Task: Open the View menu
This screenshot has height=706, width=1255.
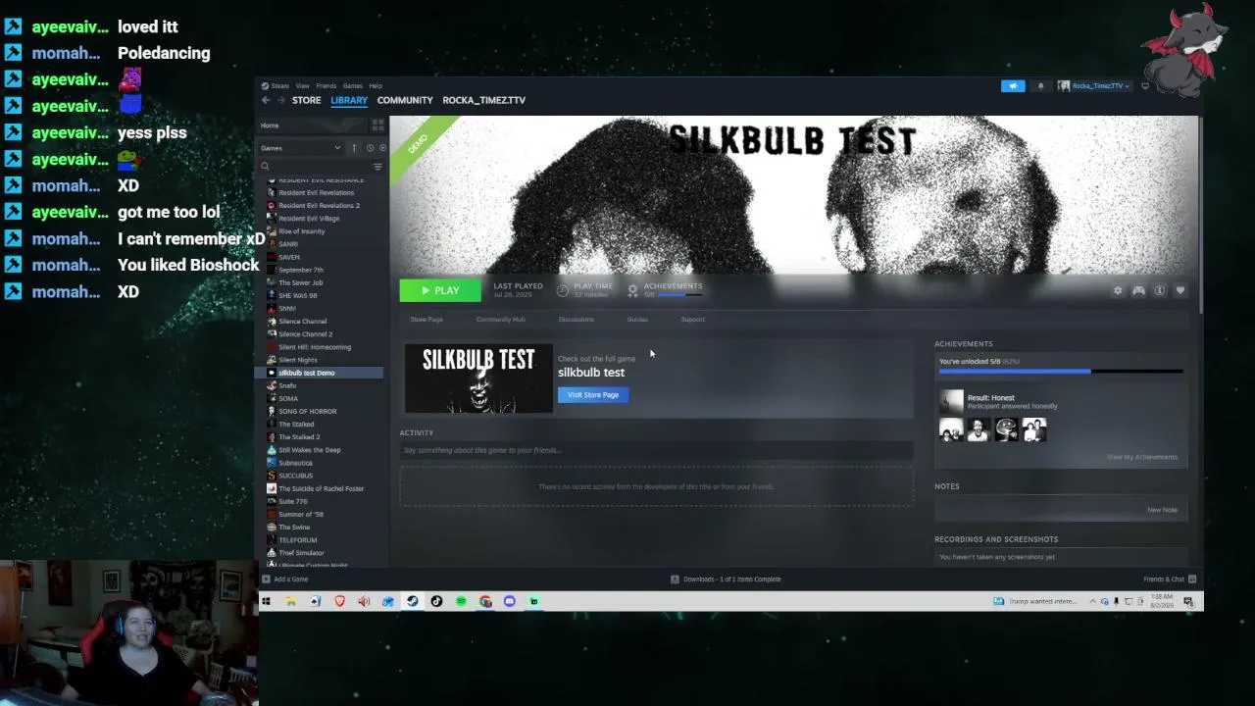Action: point(303,85)
